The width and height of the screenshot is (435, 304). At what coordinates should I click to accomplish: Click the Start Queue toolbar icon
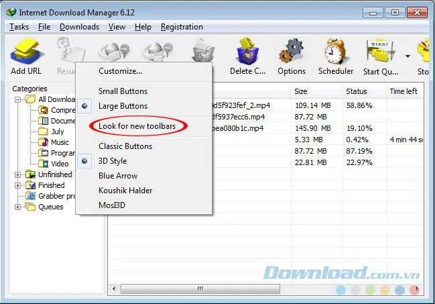click(x=381, y=51)
